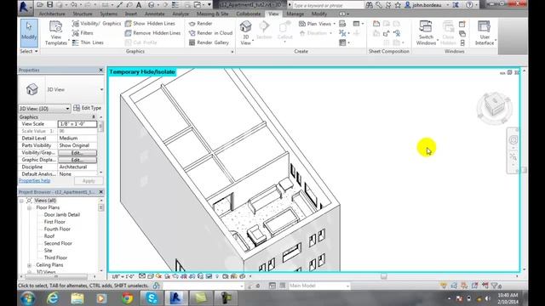
Task: Open the 3D View: {3D} instance dropdown
Action: [44, 108]
